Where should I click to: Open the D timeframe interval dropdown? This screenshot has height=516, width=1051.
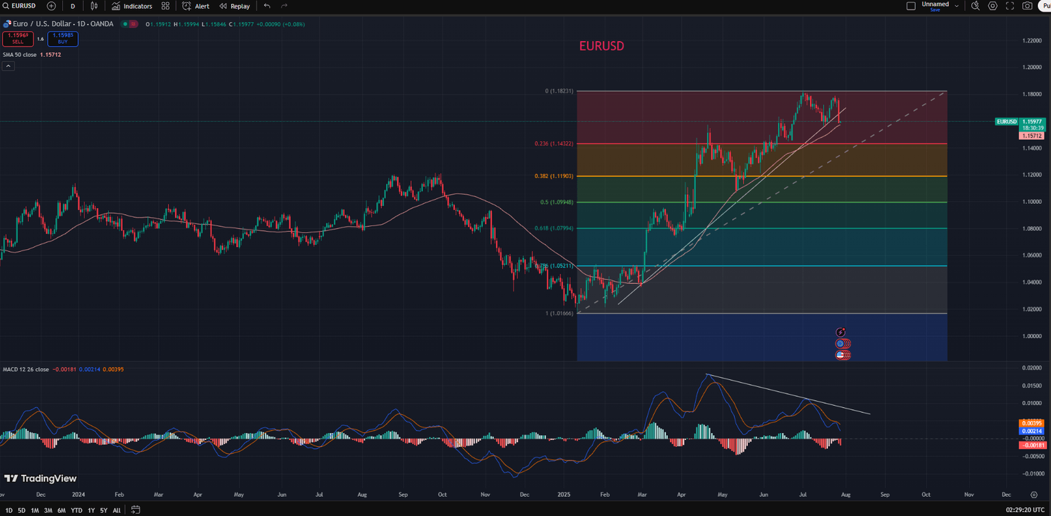[73, 6]
